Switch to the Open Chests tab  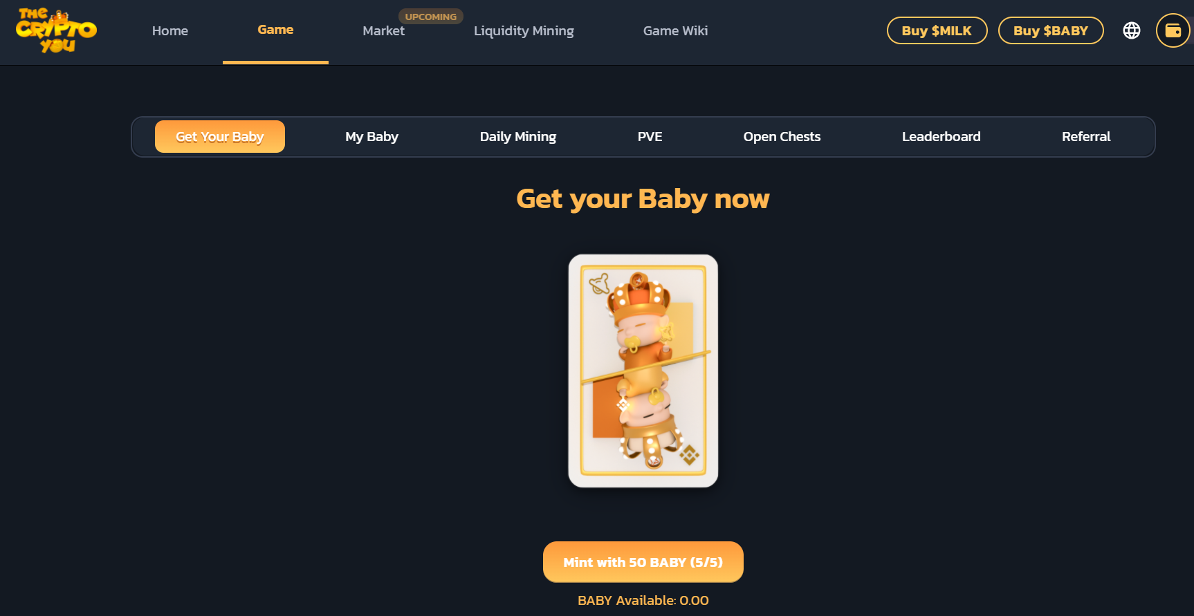[x=782, y=137]
